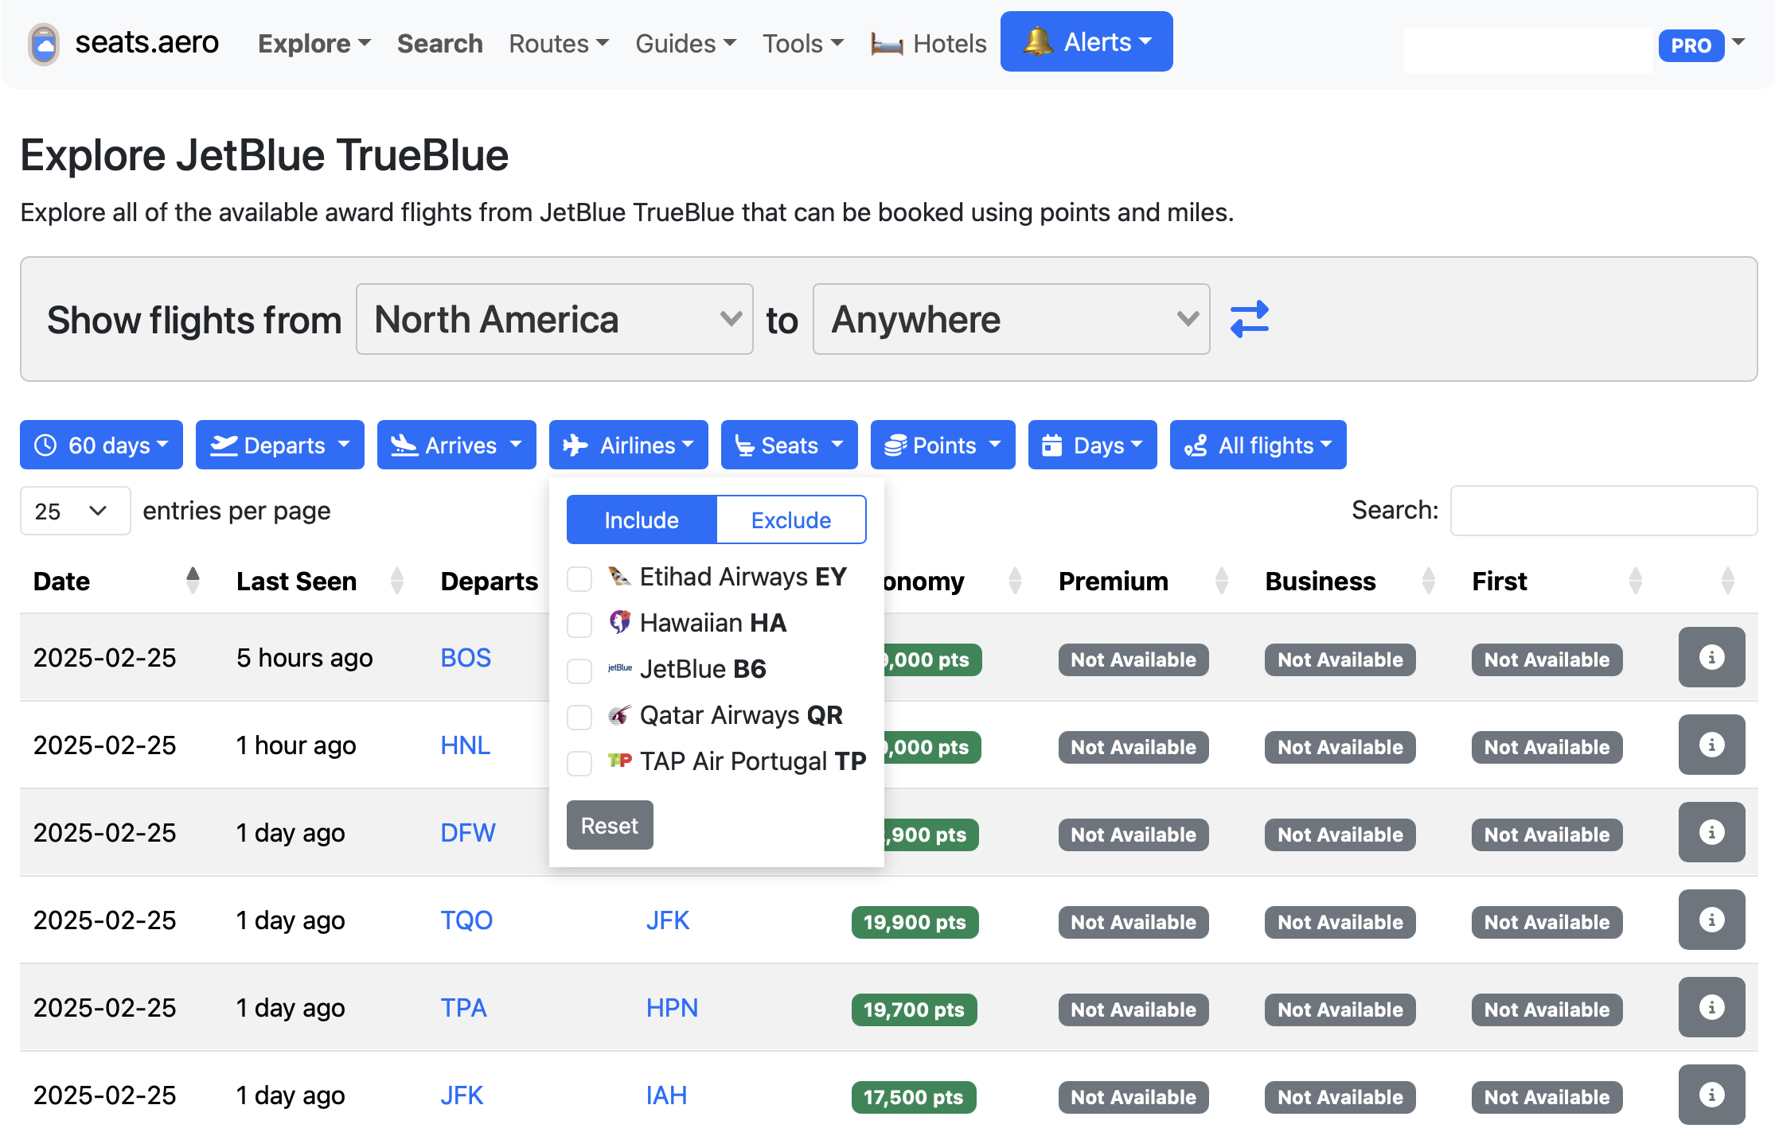Open info for the JFK to IAH row
1775x1136 pixels.
(1711, 1095)
